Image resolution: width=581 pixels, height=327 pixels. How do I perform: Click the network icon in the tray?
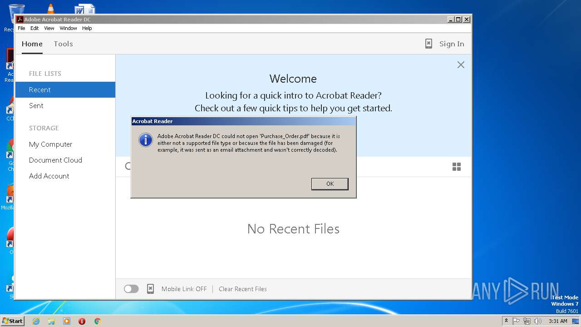[527, 321]
